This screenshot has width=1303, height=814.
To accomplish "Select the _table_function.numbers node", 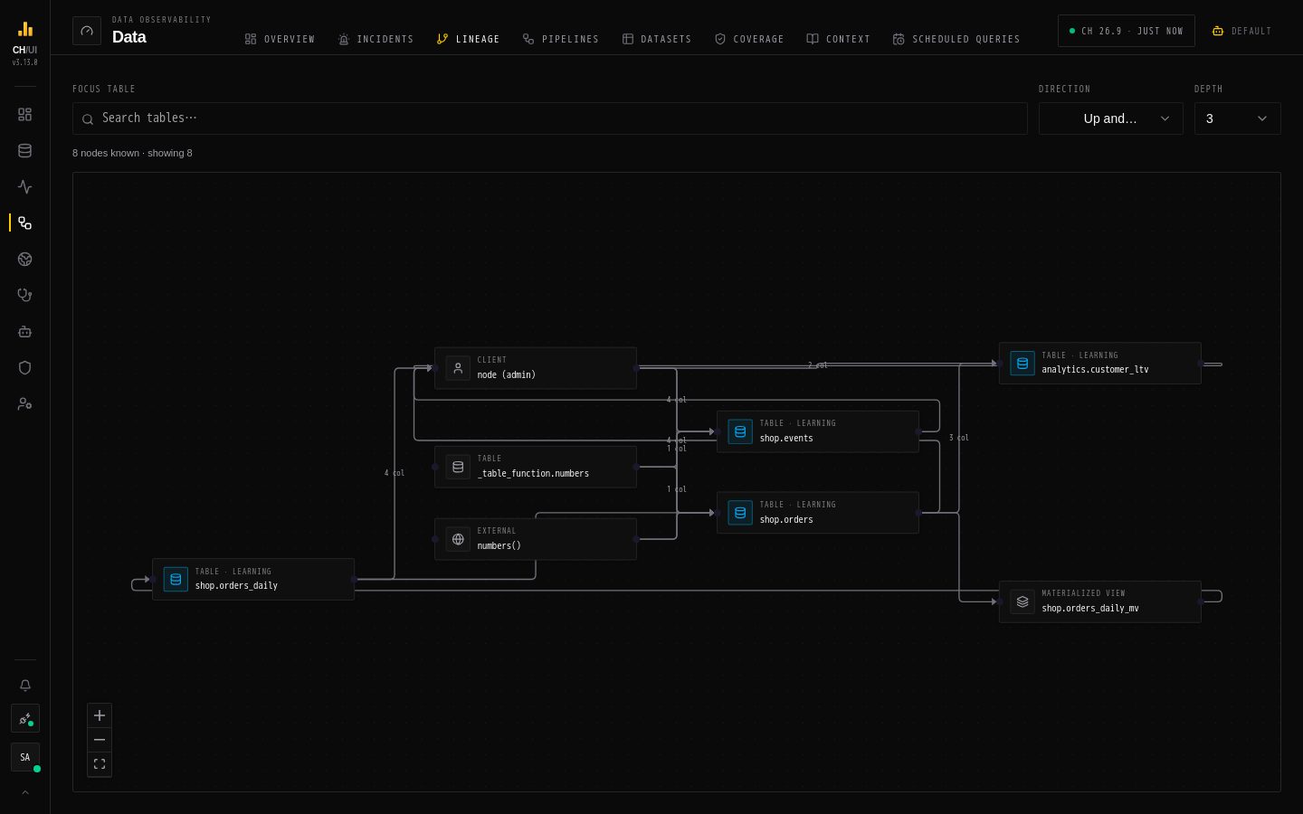I will pyautogui.click(x=536, y=467).
